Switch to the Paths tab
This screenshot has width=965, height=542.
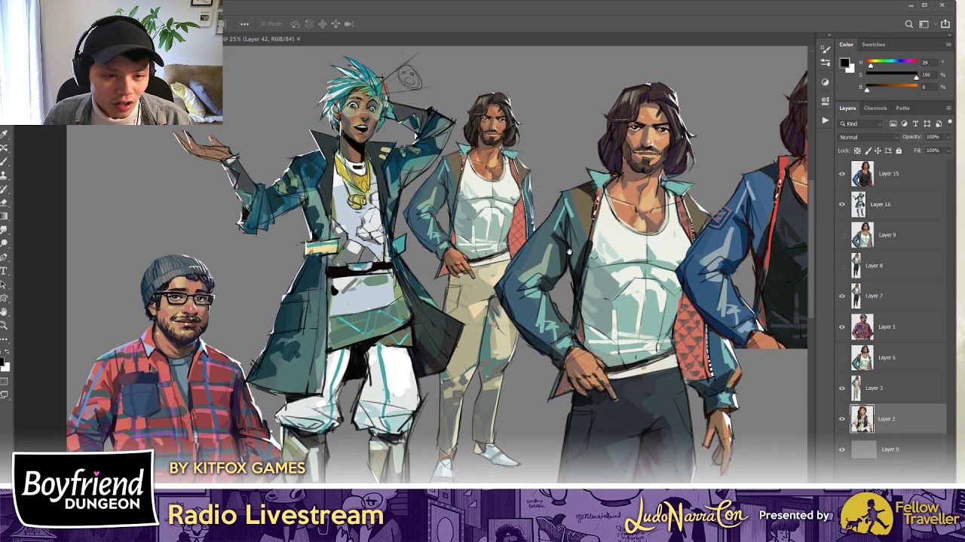(902, 108)
